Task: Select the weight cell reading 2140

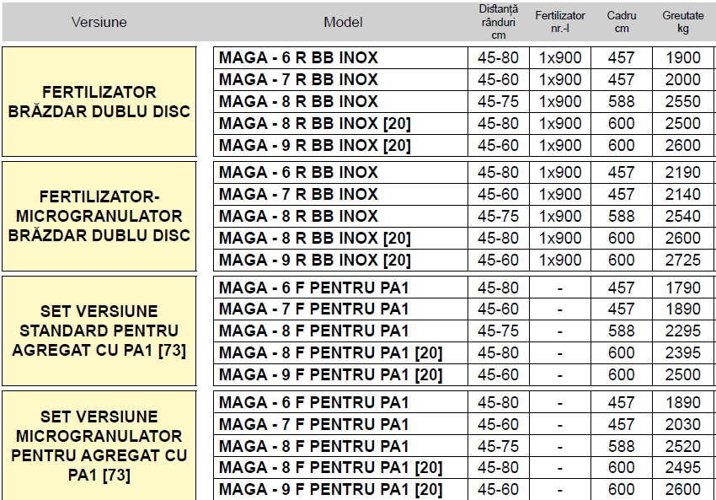Action: click(x=682, y=195)
